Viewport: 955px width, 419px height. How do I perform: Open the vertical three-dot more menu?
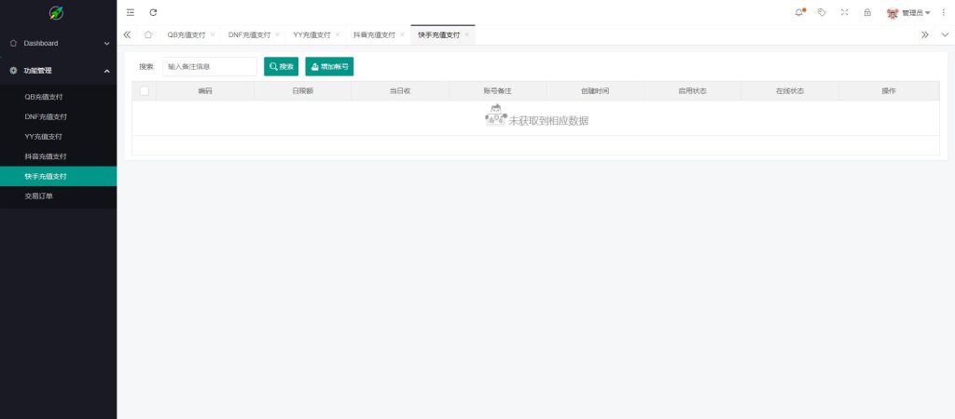pos(944,12)
